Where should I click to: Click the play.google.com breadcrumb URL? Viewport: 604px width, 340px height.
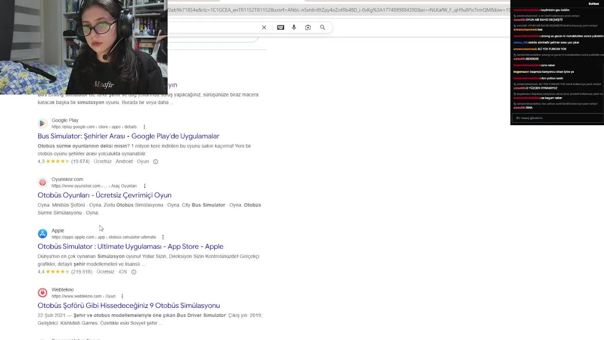(94, 127)
